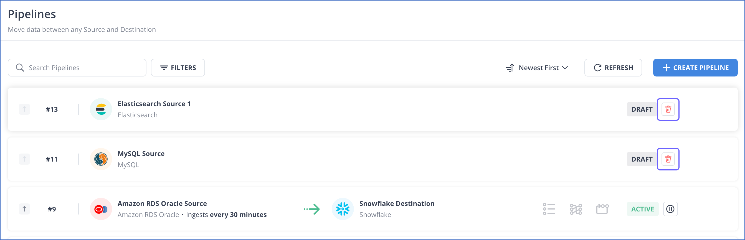Image resolution: width=745 pixels, height=240 pixels.
Task: Open the schema mapper icon for pipeline #9
Action: tap(576, 209)
